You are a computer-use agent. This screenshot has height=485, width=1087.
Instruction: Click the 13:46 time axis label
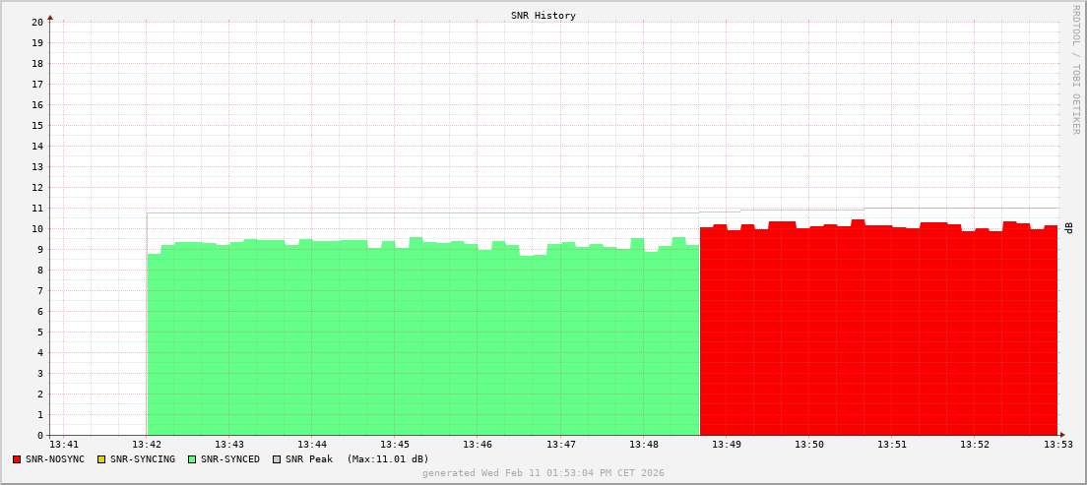(478, 445)
